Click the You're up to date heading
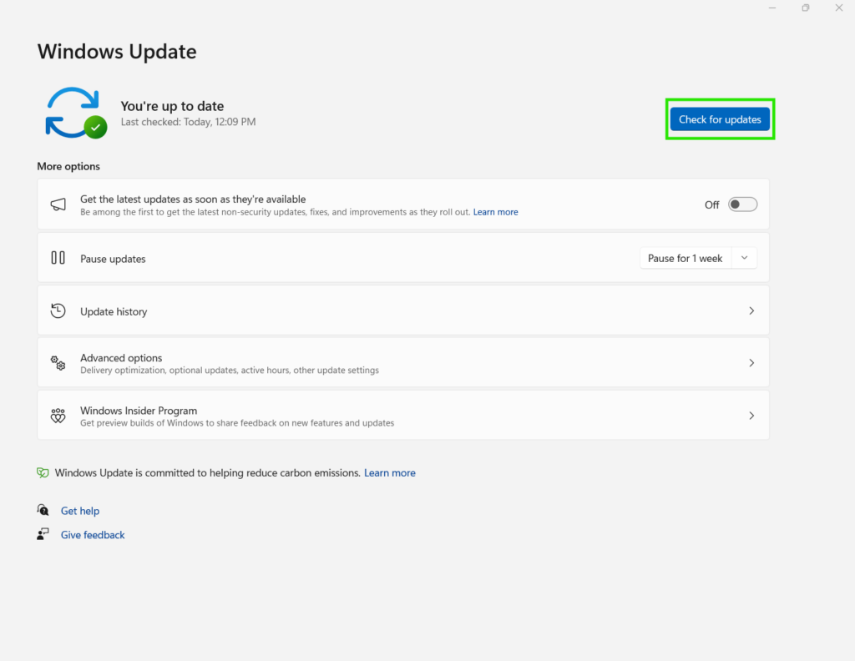The height and width of the screenshot is (661, 855). point(172,106)
